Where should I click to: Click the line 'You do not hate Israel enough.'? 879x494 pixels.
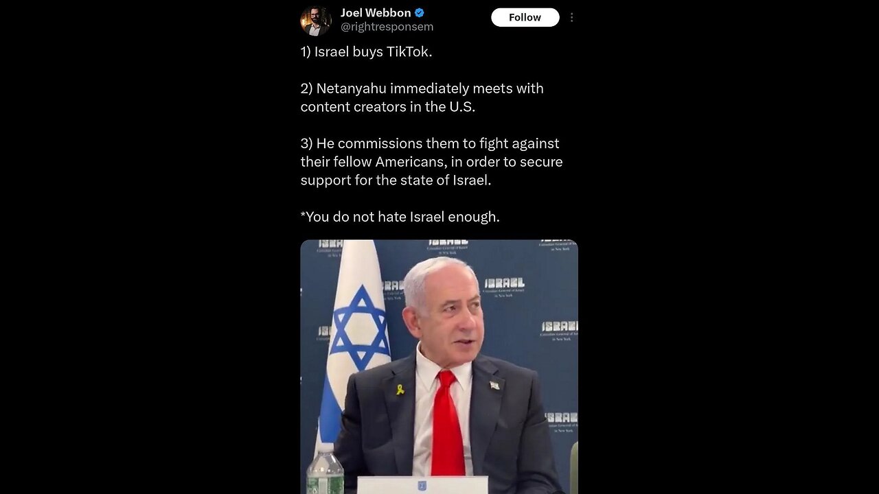coord(400,217)
